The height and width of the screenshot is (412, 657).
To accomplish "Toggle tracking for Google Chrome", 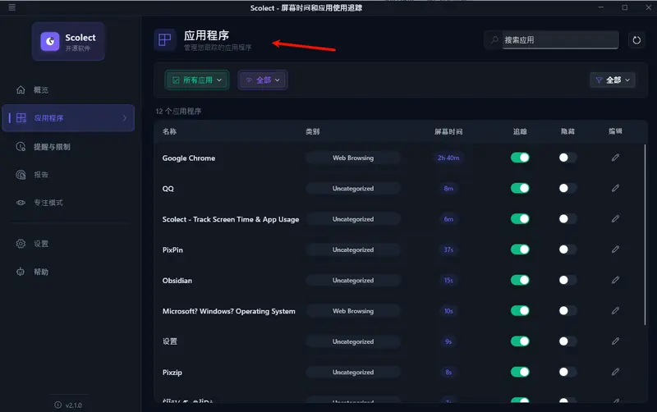I will pyautogui.click(x=520, y=158).
